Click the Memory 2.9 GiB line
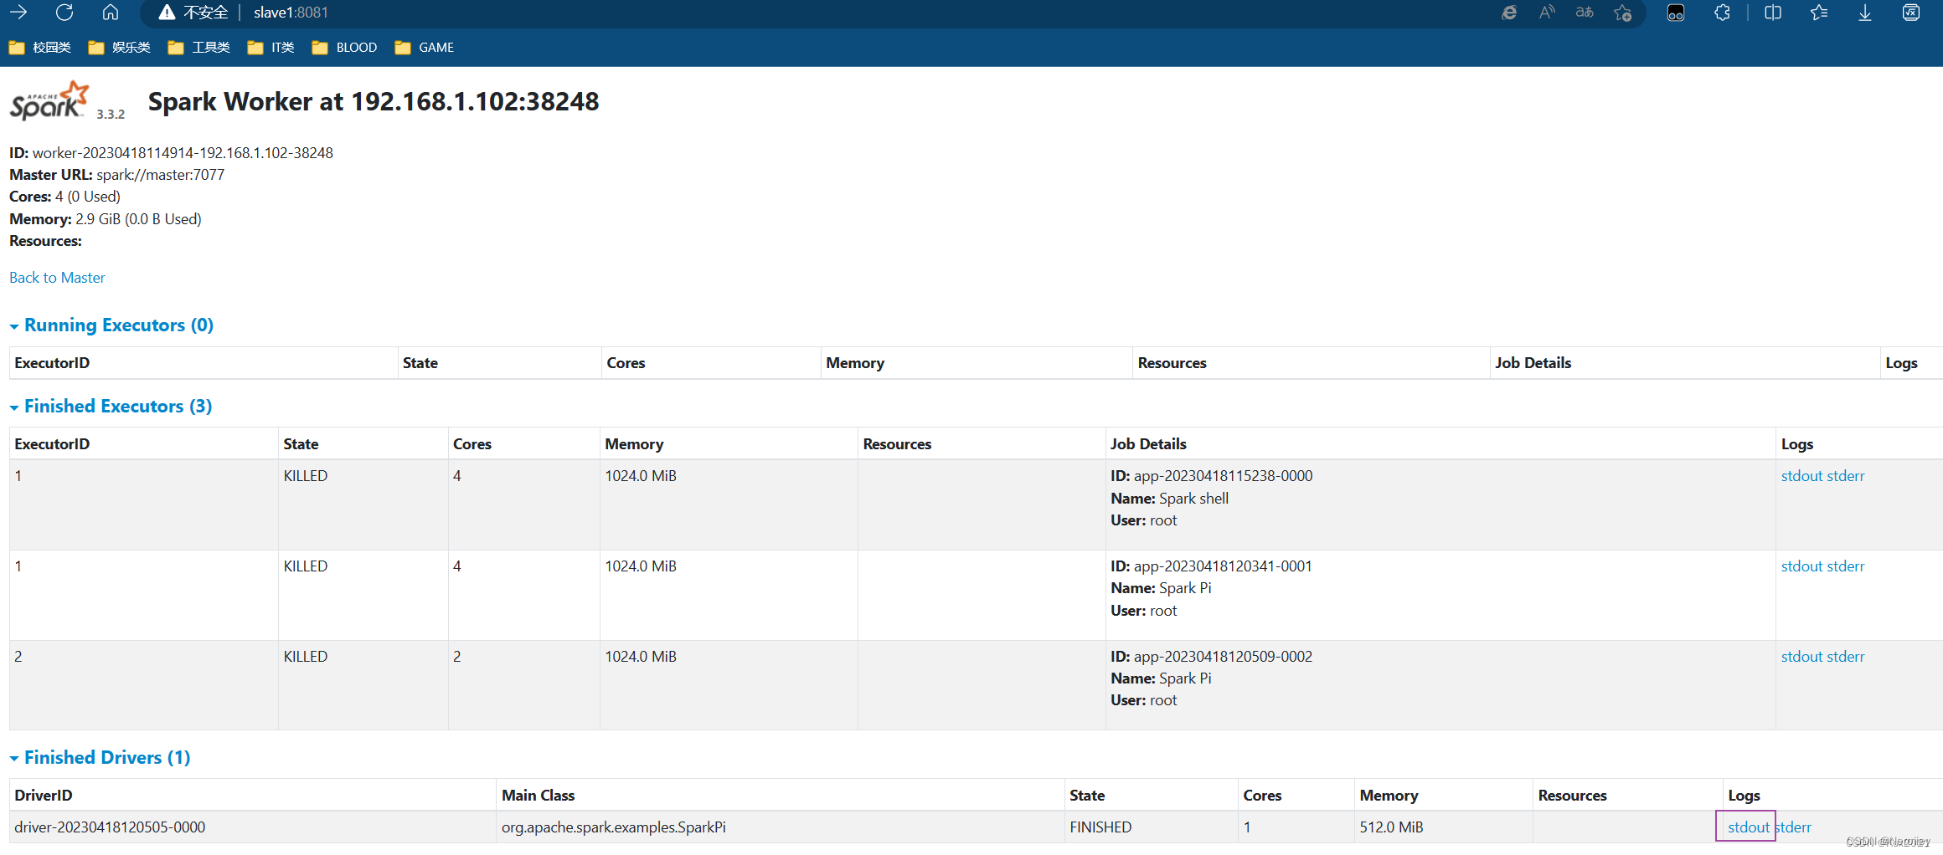 [106, 219]
